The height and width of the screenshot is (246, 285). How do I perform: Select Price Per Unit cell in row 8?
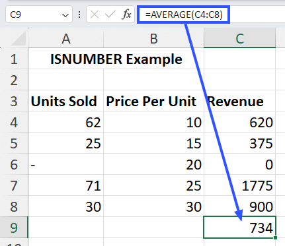pos(153,206)
